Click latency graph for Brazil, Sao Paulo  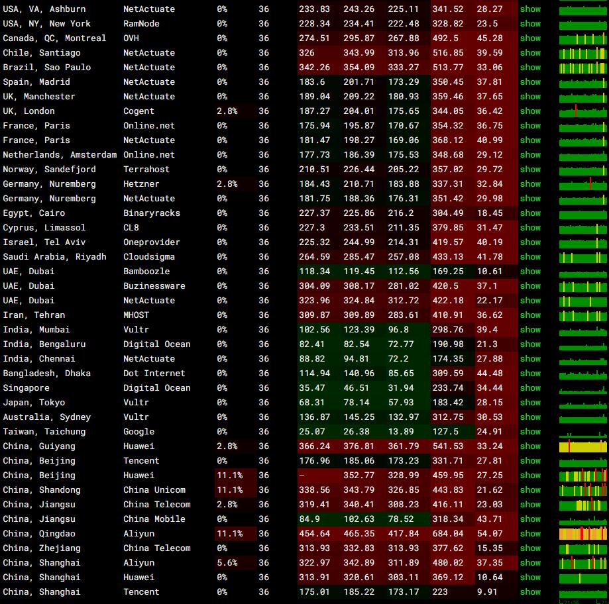click(x=582, y=68)
